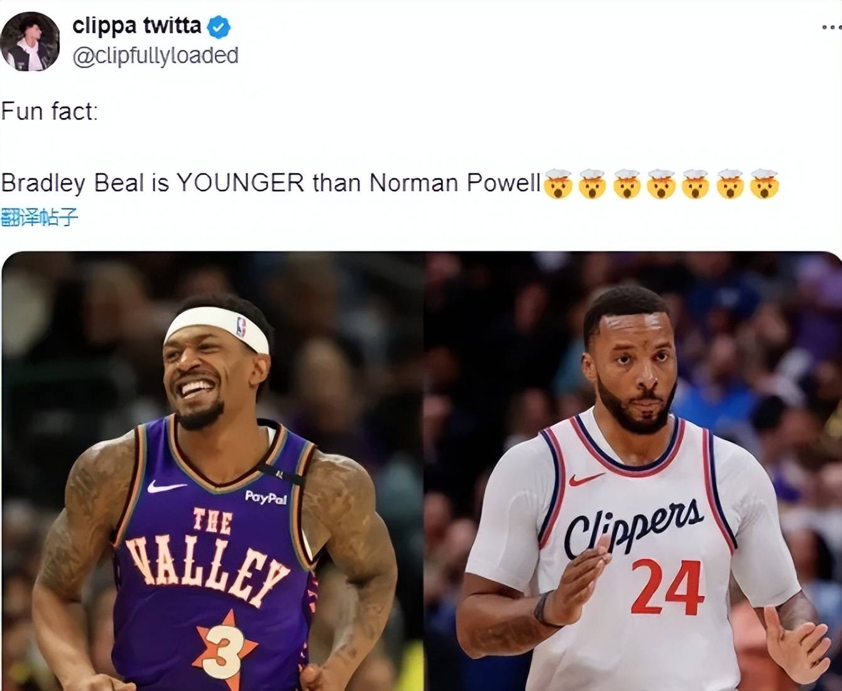Image resolution: width=842 pixels, height=691 pixels.
Task: Open the three-dot more options menu
Action: pyautogui.click(x=831, y=27)
